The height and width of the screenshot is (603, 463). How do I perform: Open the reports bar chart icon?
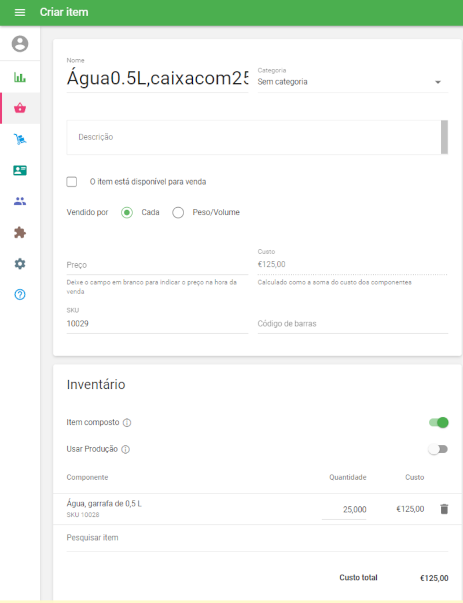20,78
